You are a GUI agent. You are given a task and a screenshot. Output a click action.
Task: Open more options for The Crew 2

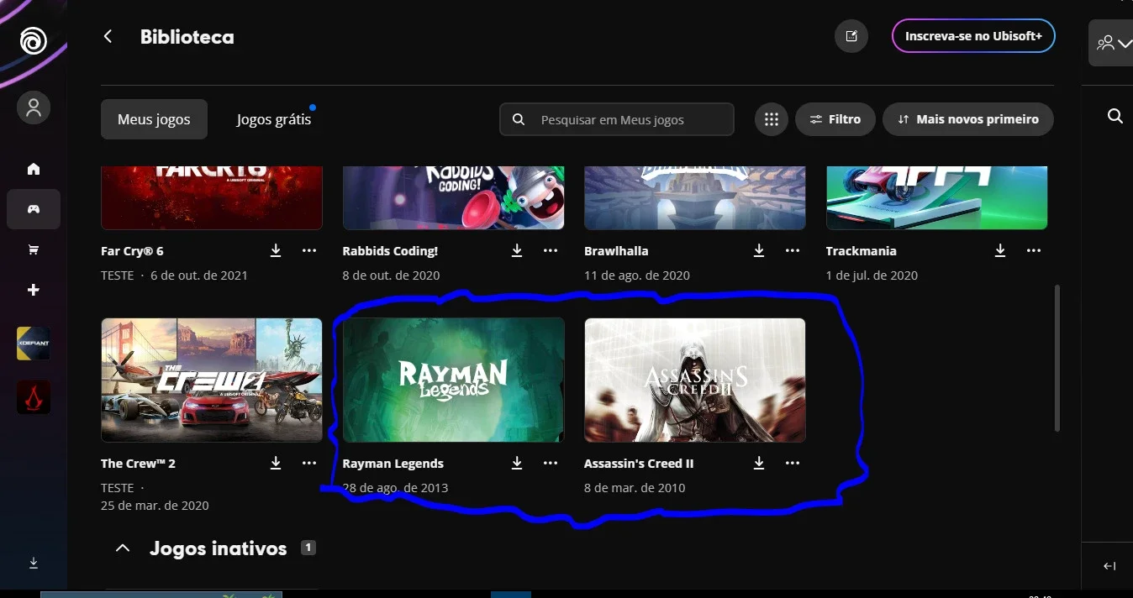coord(309,463)
